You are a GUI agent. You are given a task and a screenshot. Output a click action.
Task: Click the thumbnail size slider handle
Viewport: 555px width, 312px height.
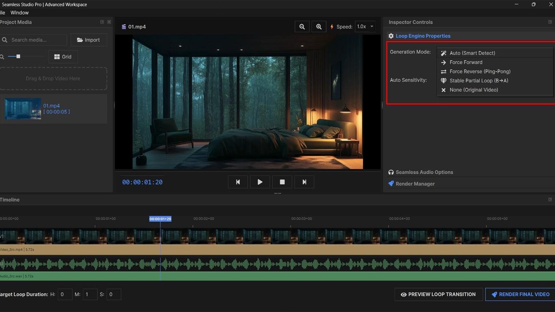(x=18, y=56)
